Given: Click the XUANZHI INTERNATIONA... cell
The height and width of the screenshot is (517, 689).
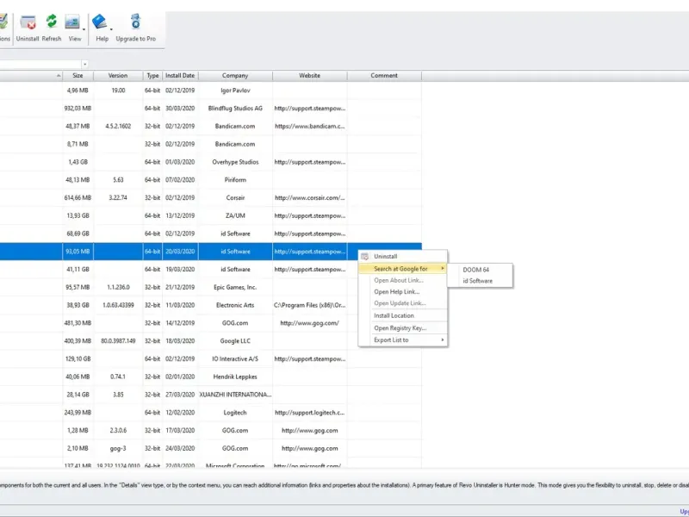Looking at the screenshot, I should pos(235,395).
